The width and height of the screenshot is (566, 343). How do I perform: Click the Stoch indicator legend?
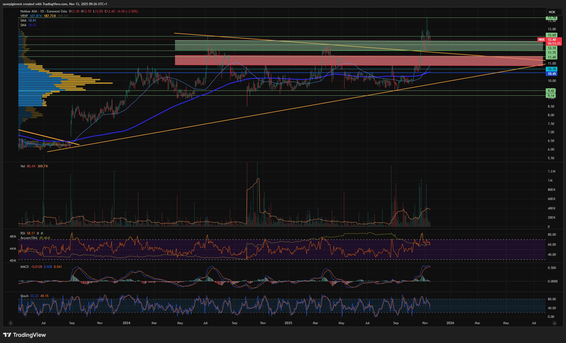click(24, 296)
